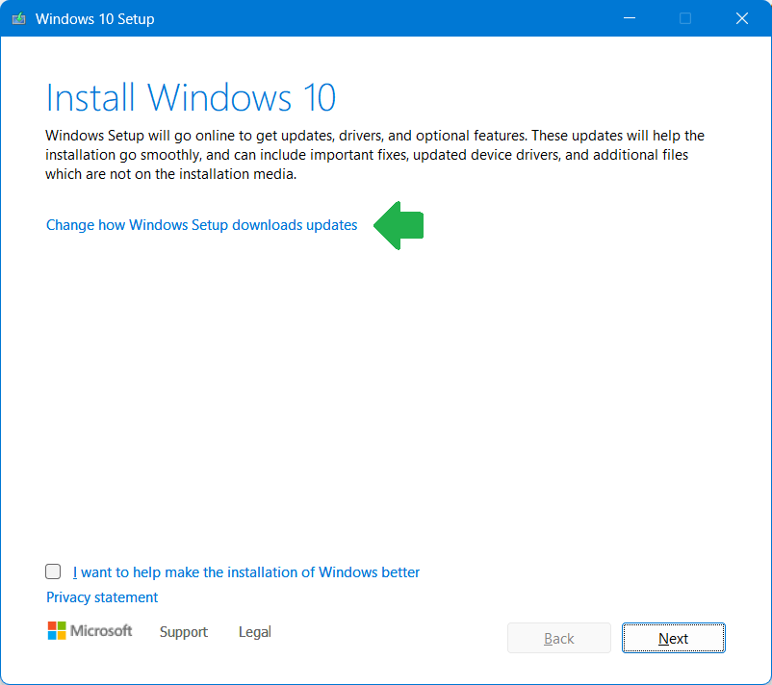Tick the help make installation better checkbox
This screenshot has height=685, width=772.
(53, 571)
